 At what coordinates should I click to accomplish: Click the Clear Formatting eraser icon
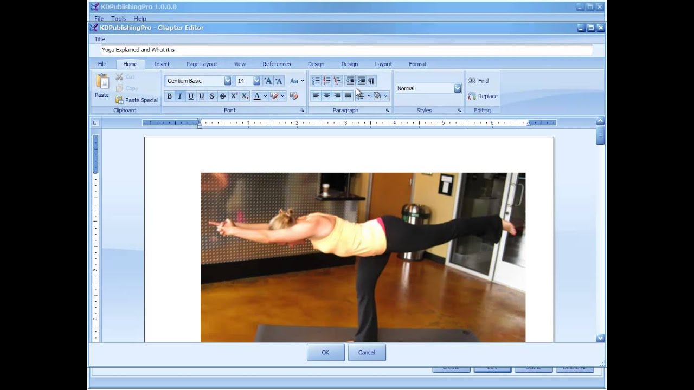point(294,96)
